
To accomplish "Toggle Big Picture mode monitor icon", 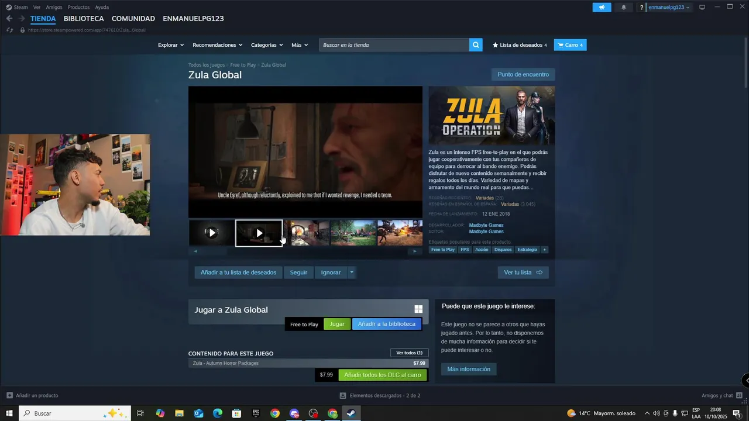I will (702, 7).
